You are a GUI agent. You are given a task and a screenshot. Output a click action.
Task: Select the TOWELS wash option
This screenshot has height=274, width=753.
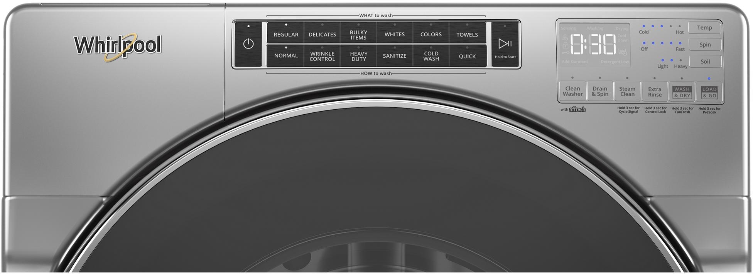click(x=467, y=33)
